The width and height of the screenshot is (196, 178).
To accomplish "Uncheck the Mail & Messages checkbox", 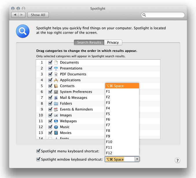I will coord(50,98).
